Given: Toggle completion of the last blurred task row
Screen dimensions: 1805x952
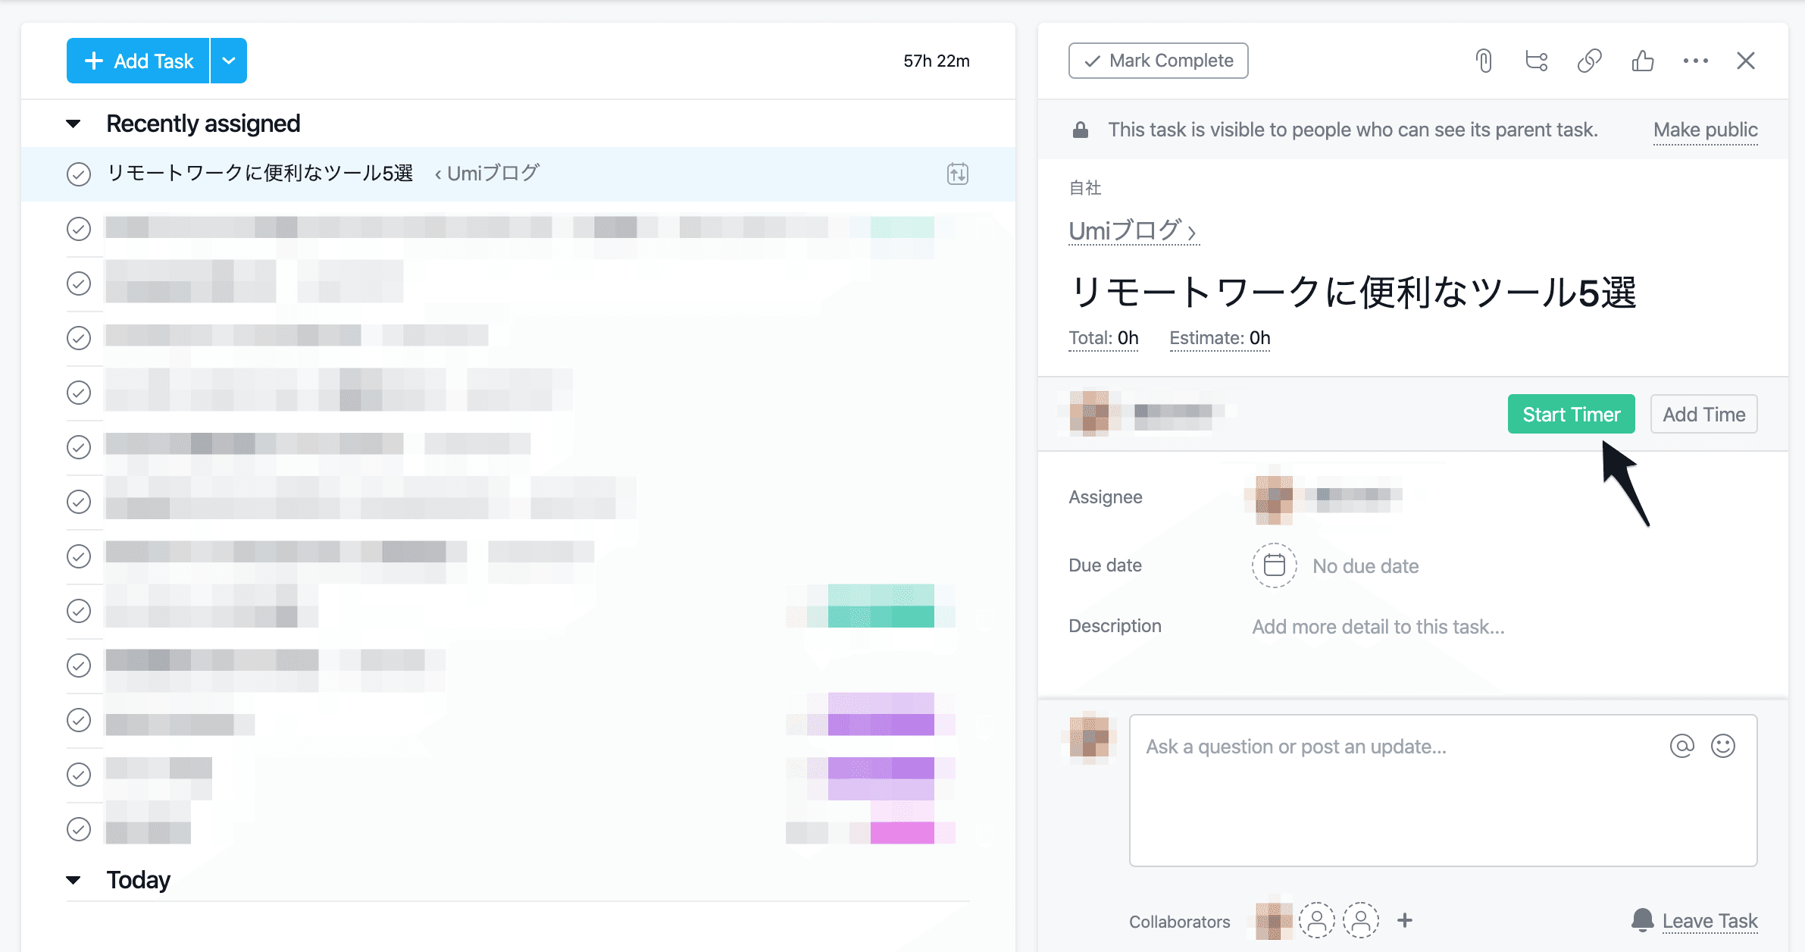Looking at the screenshot, I should [79, 829].
